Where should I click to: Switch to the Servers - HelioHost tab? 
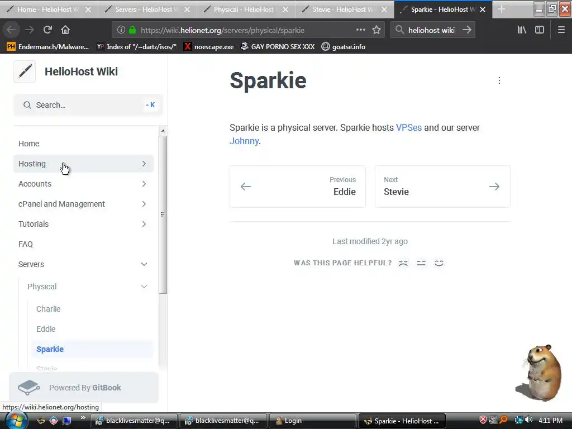(147, 9)
